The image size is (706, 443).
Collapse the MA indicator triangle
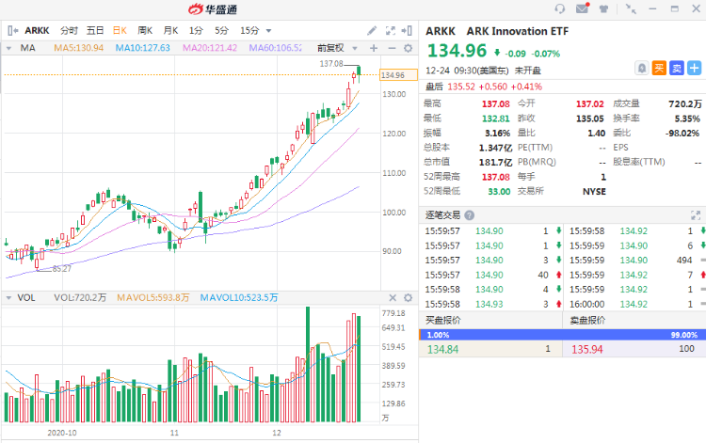[x=8, y=48]
